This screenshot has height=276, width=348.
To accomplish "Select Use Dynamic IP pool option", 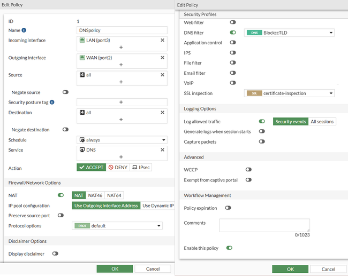I will click(x=157, y=206).
